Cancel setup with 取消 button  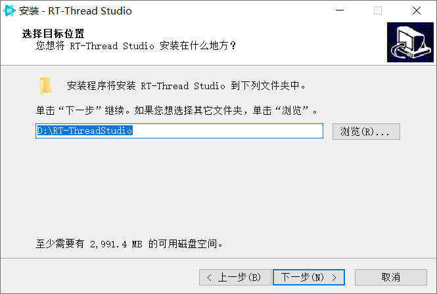tap(391, 277)
